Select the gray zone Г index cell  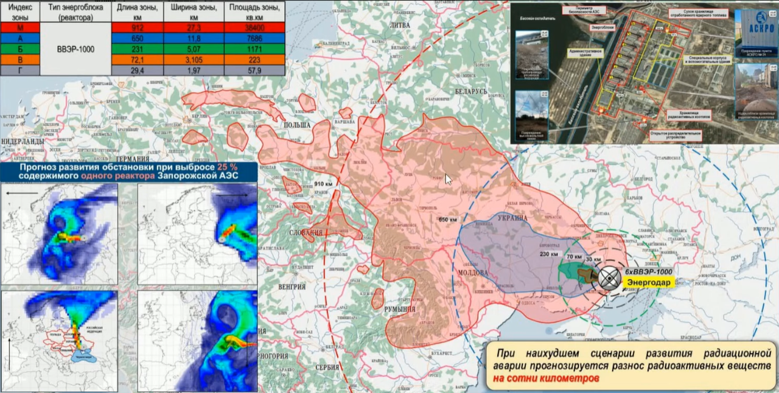point(19,70)
